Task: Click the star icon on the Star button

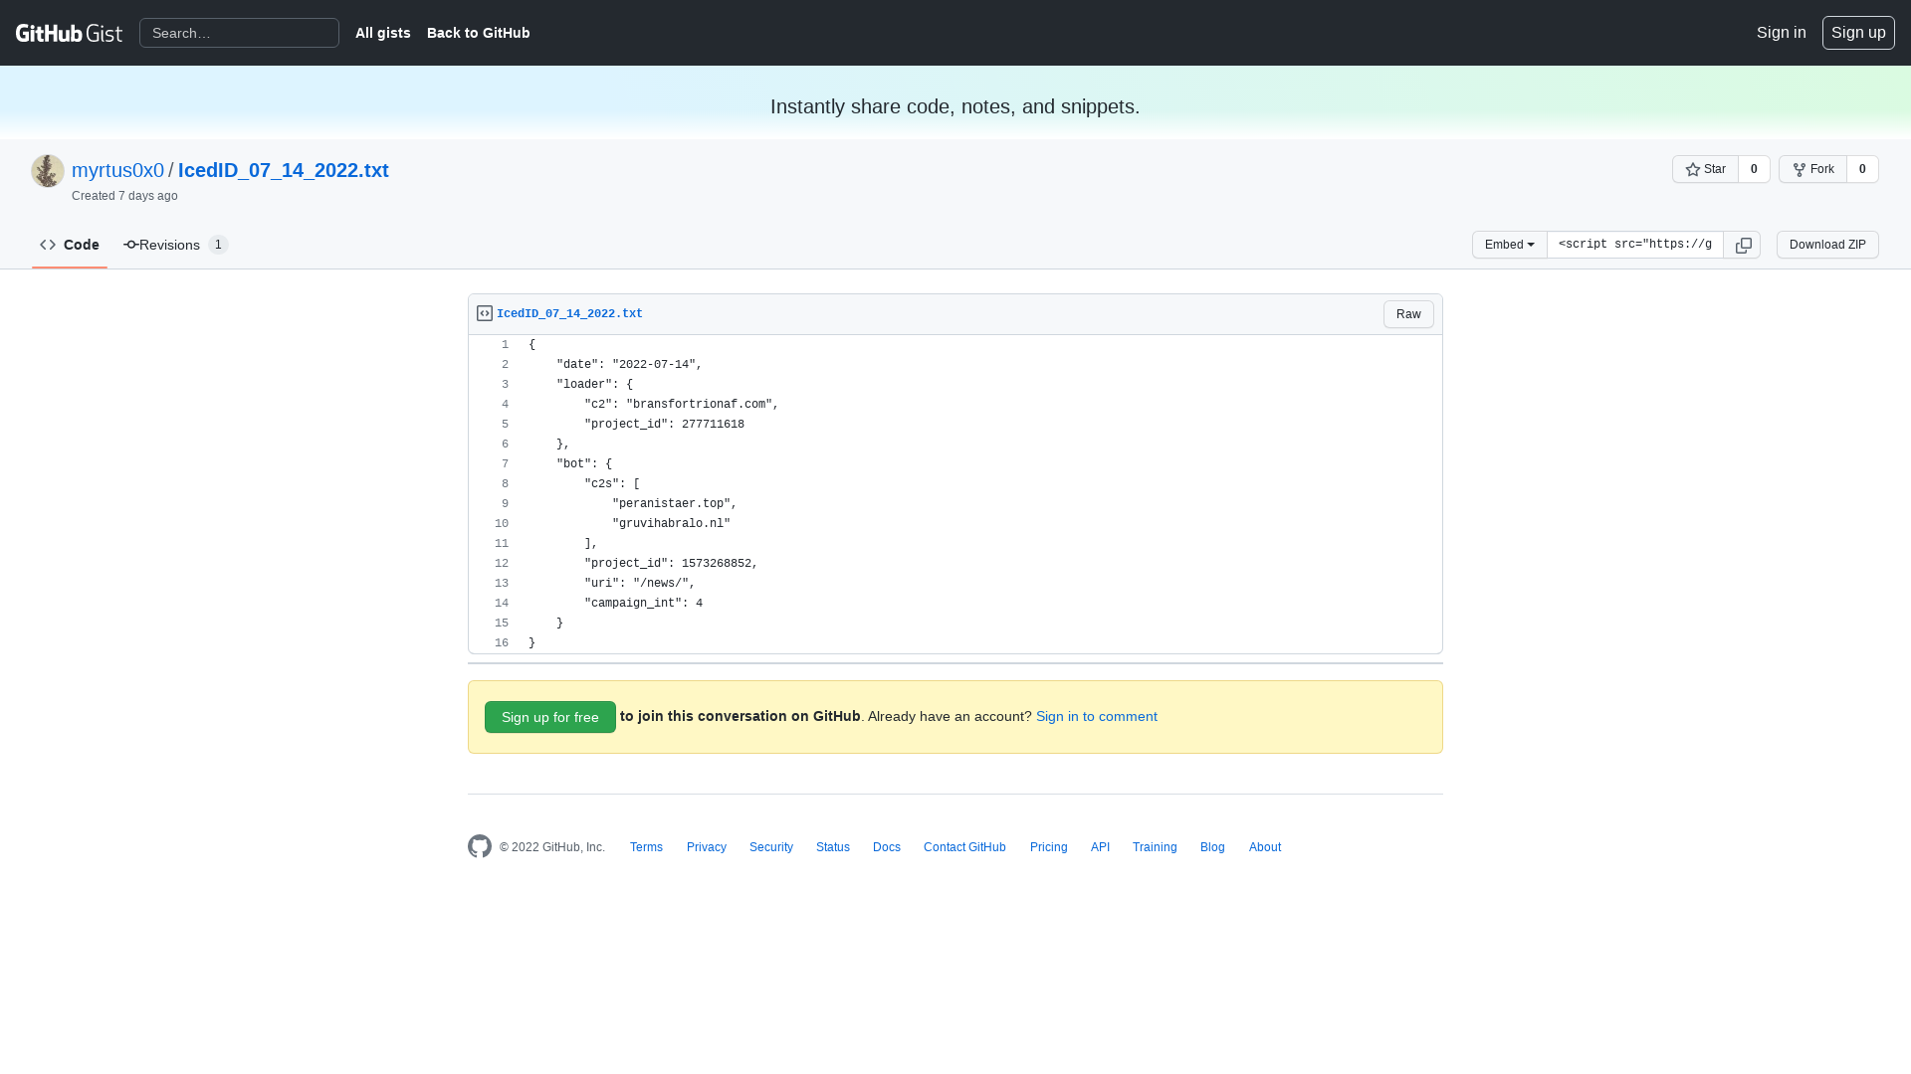Action: [x=1694, y=169]
